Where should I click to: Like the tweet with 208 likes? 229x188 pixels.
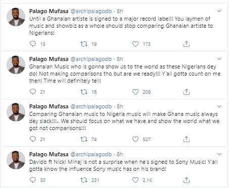pyautogui.click(x=135, y=92)
